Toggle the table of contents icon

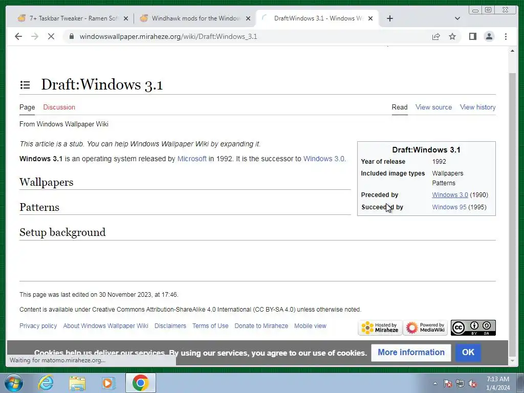(x=25, y=85)
